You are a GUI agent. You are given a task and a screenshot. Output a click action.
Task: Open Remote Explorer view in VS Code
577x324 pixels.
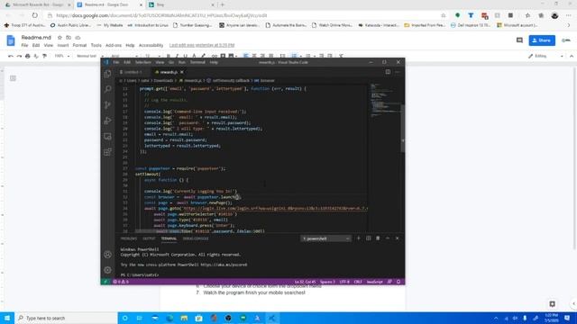(x=107, y=136)
